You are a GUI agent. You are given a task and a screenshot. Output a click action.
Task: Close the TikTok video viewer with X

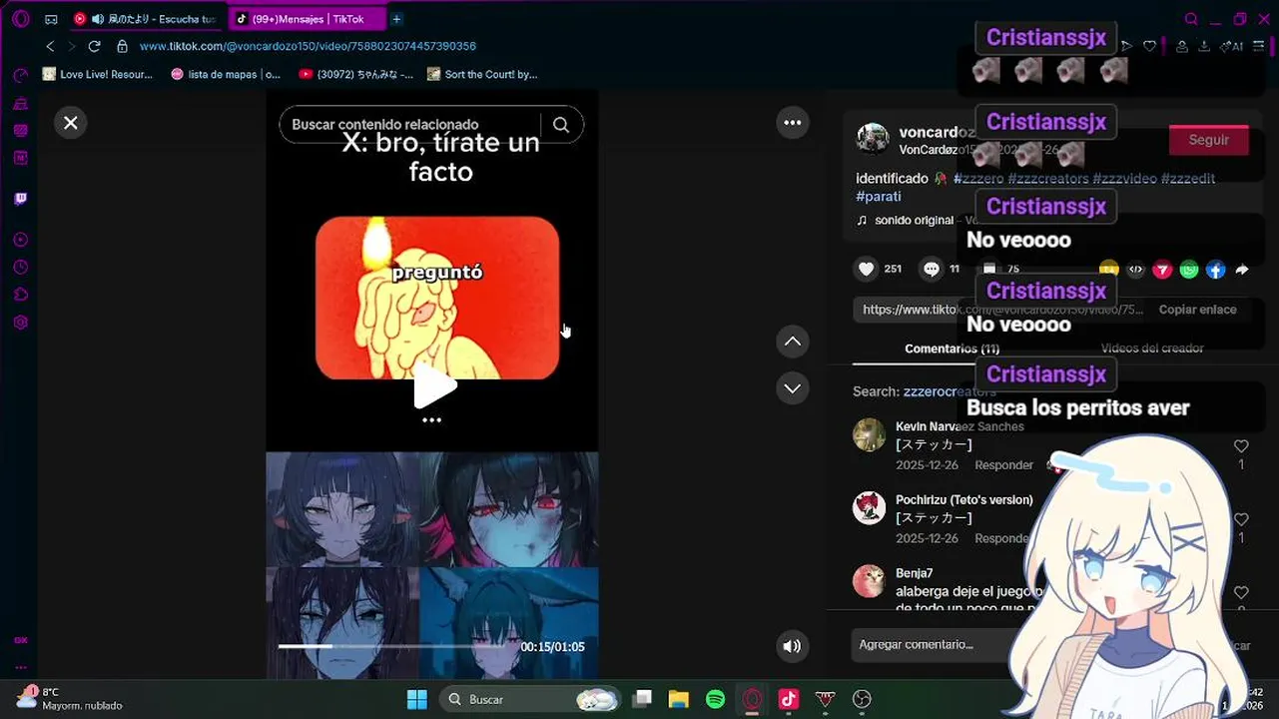pyautogui.click(x=70, y=123)
